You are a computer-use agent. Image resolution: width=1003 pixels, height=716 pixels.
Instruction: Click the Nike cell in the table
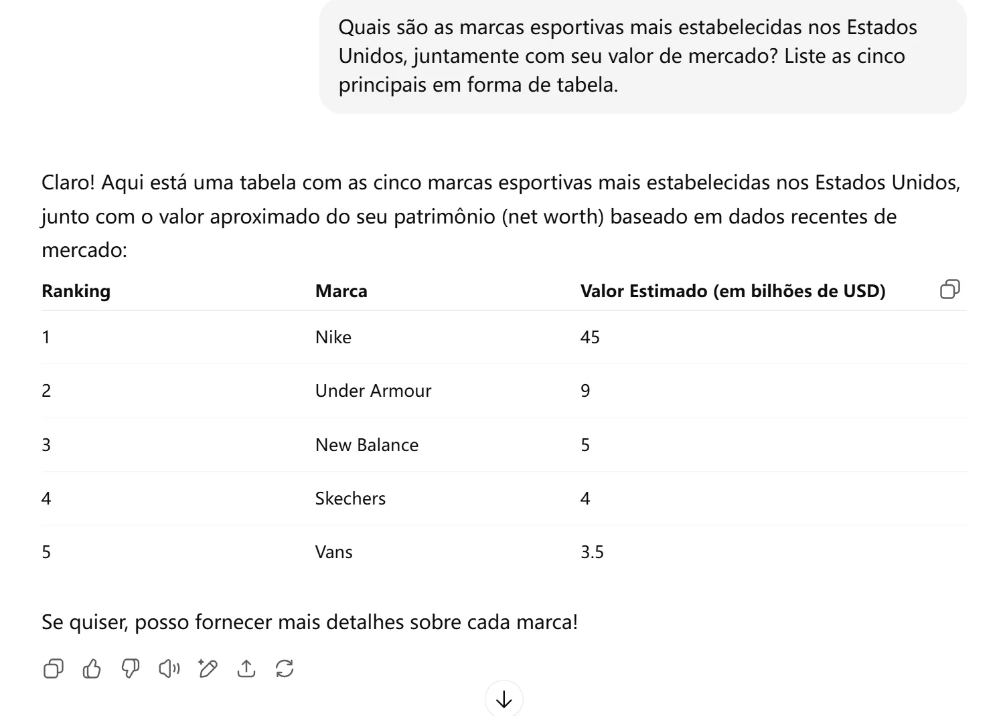(333, 337)
